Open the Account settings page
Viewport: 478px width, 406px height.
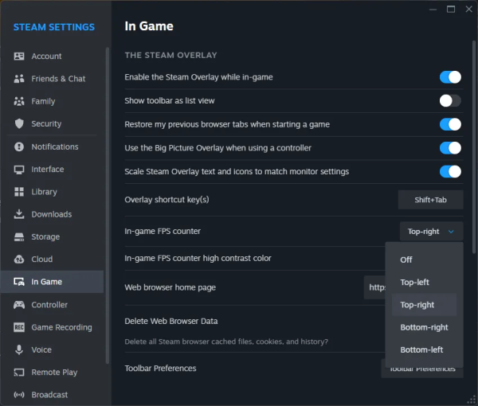coord(52,56)
